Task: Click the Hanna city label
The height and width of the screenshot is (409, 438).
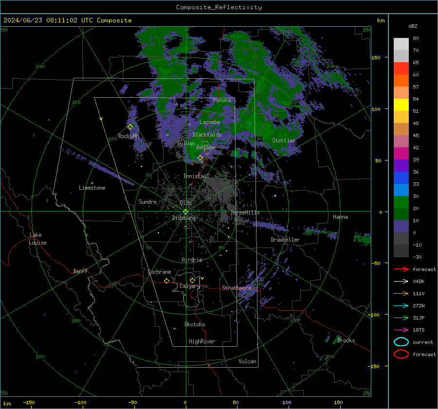Action: (x=340, y=217)
